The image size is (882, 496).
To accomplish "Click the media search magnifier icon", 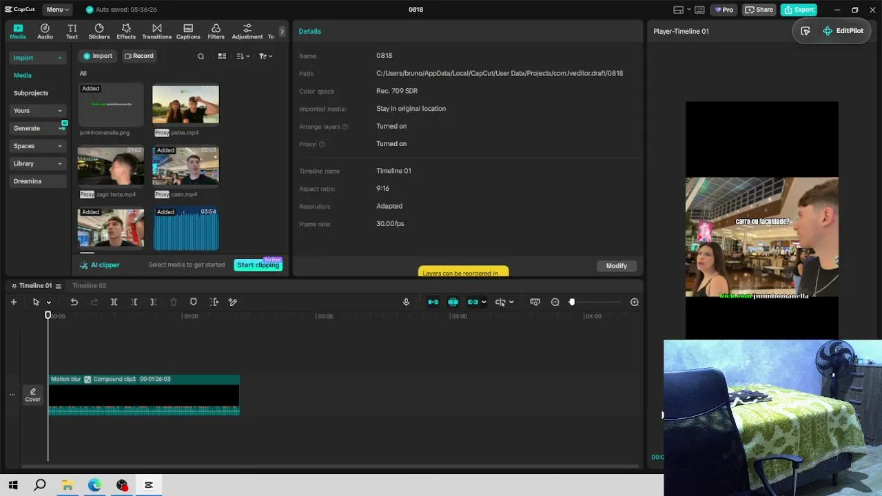I will coord(201,56).
